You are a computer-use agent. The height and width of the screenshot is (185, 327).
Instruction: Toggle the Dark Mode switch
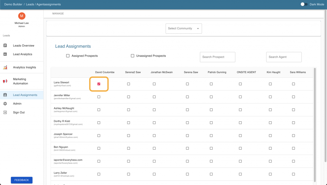click(x=304, y=4)
